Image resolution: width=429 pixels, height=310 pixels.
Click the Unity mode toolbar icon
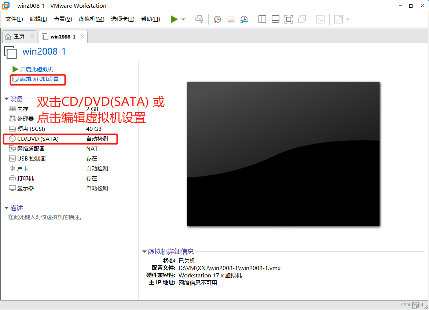click(x=302, y=19)
